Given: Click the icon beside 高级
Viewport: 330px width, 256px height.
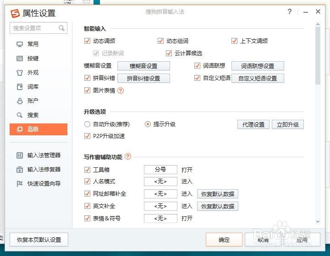Looking at the screenshot, I should pyautogui.click(x=20, y=129).
